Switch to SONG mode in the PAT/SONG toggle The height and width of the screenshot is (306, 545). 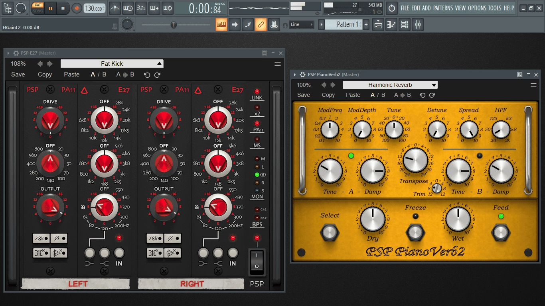click(38, 11)
